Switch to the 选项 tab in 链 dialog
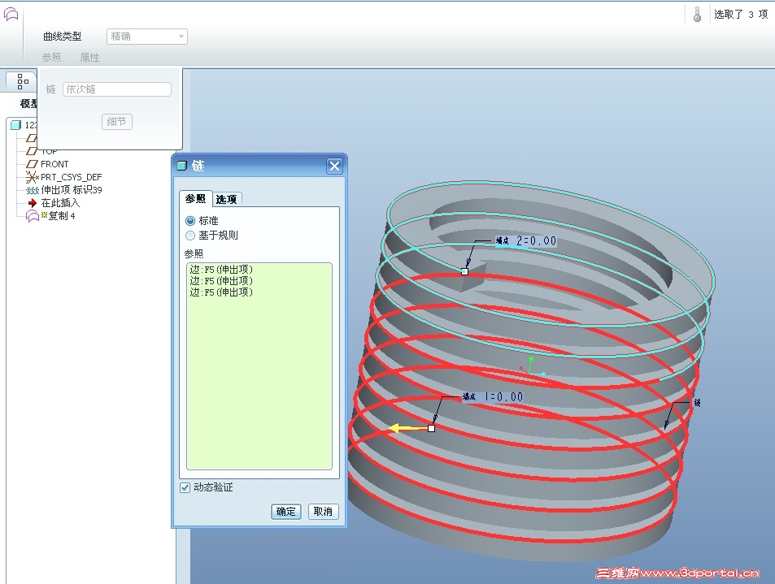 tap(226, 199)
